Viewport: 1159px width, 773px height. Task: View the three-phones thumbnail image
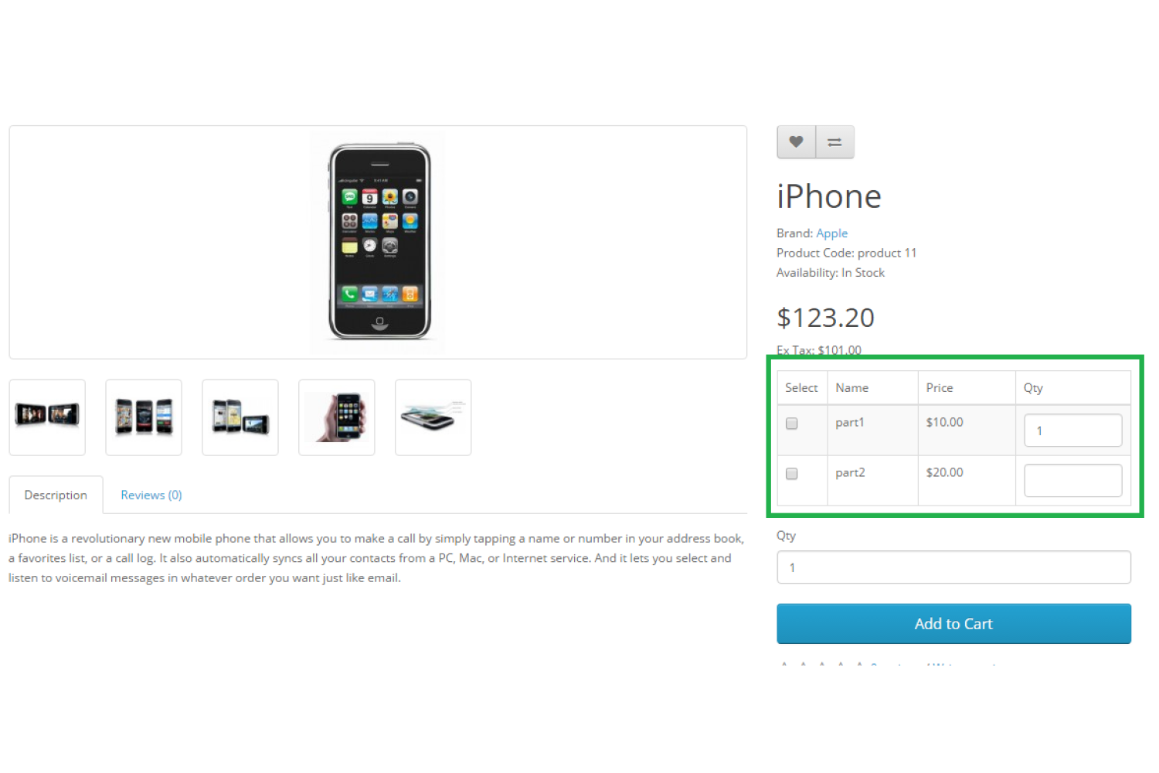click(x=144, y=417)
